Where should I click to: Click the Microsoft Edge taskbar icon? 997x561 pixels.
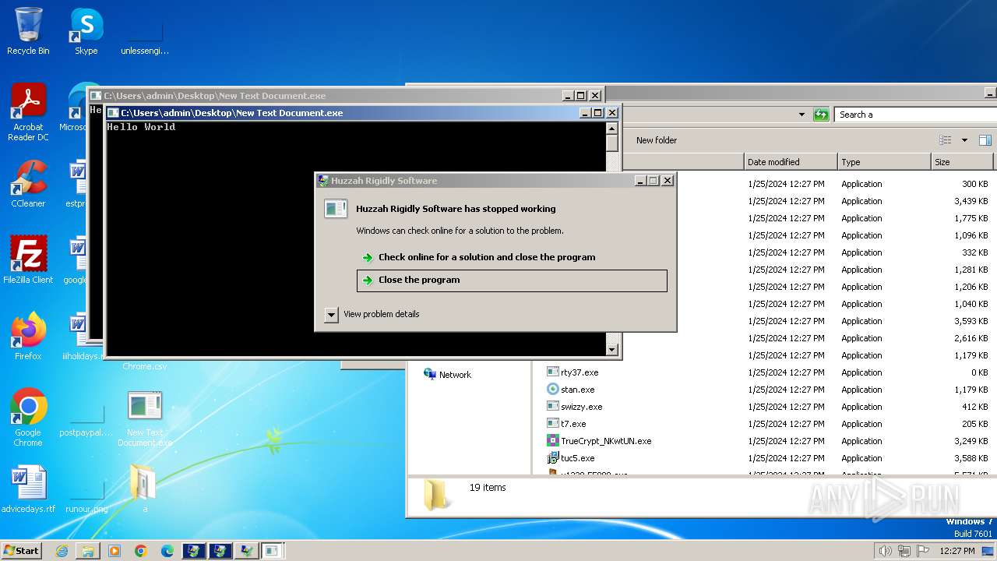pyautogui.click(x=167, y=551)
